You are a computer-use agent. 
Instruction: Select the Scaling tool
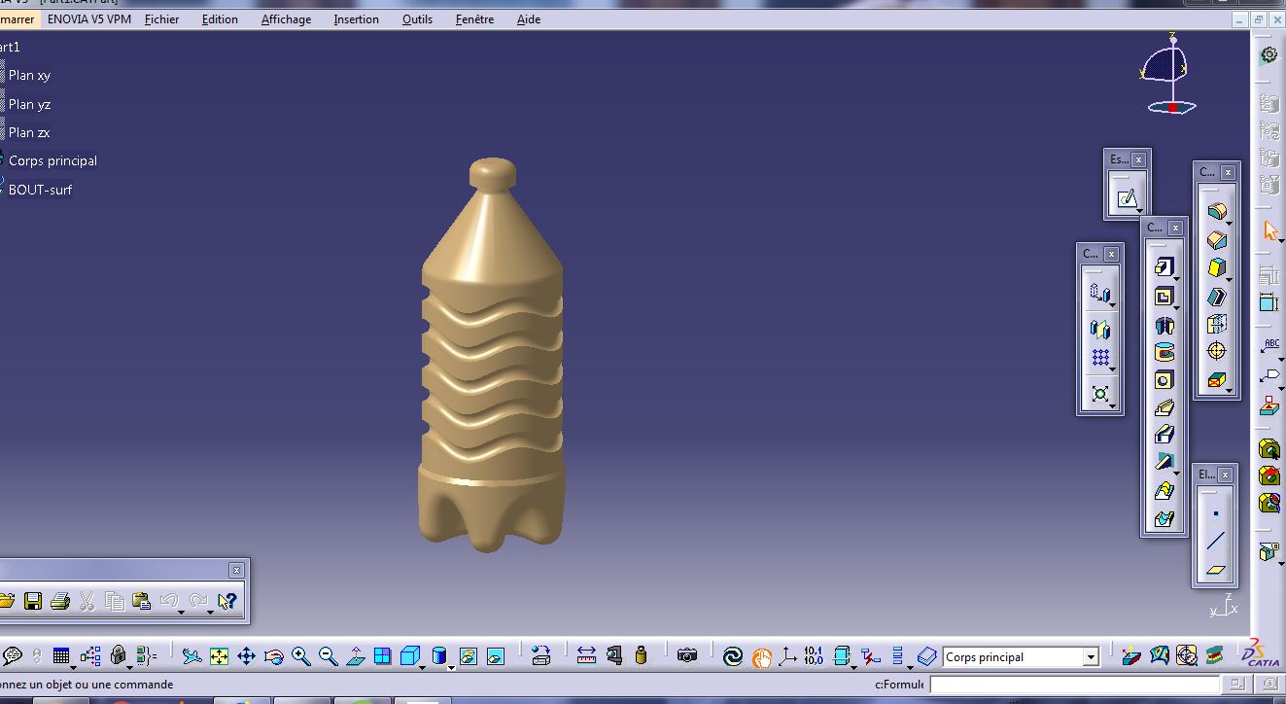coord(1100,394)
